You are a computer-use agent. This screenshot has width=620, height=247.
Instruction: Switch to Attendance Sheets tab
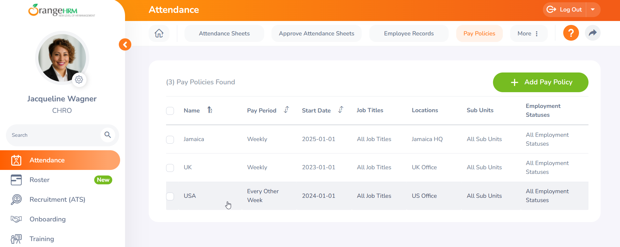224,33
